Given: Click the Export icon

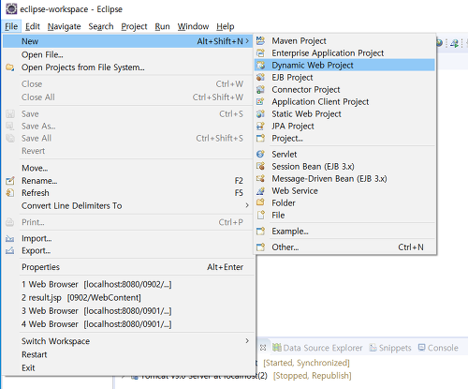Looking at the screenshot, I should coord(10,250).
